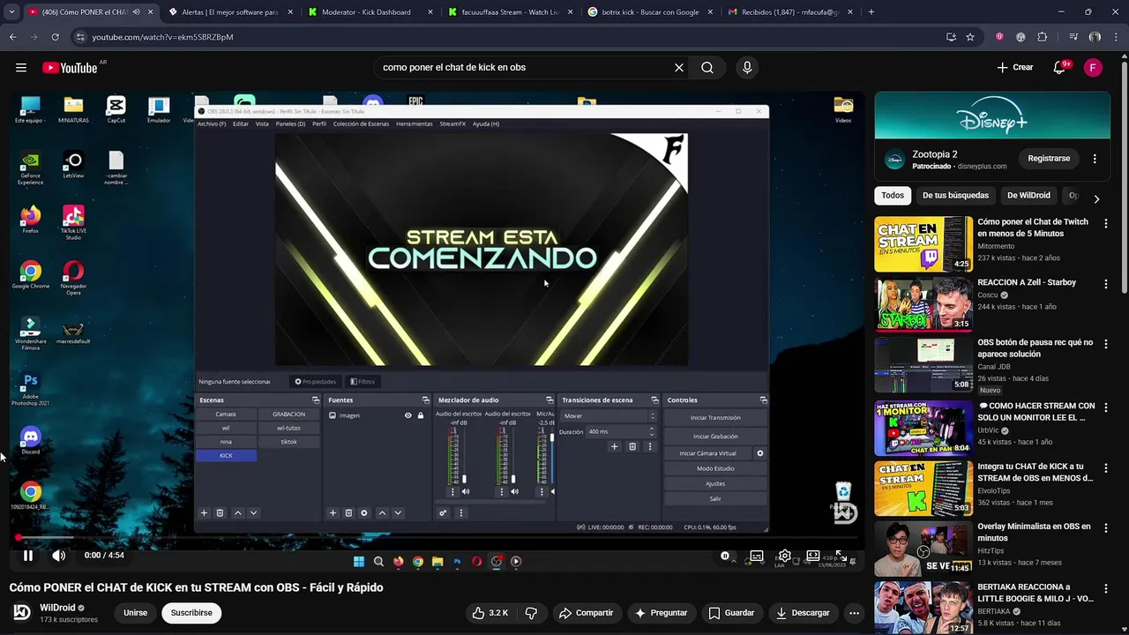Open browser tab search dropdown
This screenshot has width=1129, height=635.
(11, 12)
